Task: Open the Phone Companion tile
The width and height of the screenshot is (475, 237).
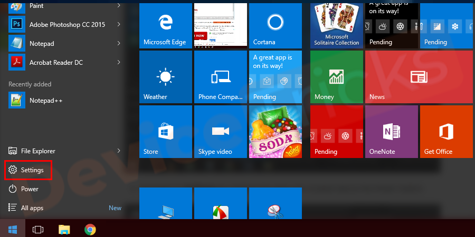Action: [x=221, y=77]
